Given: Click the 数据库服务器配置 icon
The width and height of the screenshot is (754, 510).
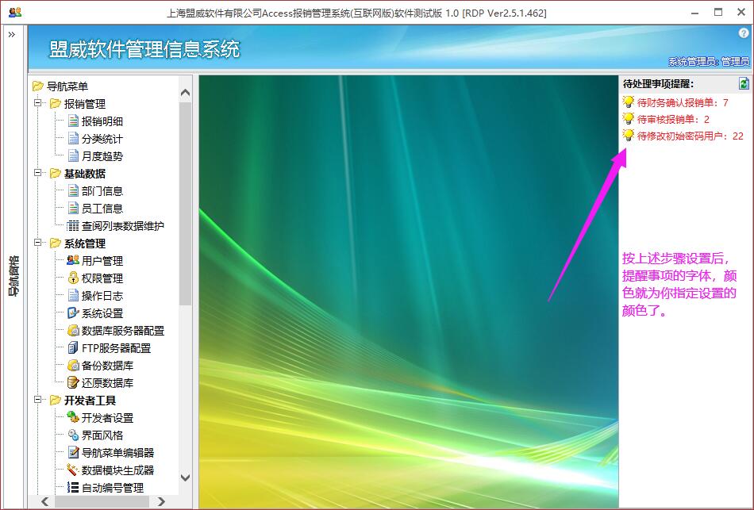Looking at the screenshot, I should [73, 330].
